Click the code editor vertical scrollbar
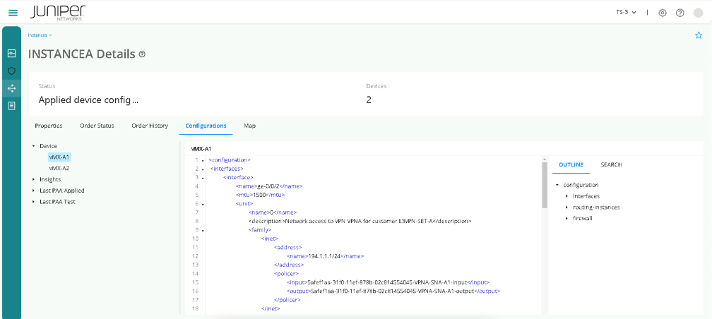Viewport: 712px width, 319px height. 545,185
